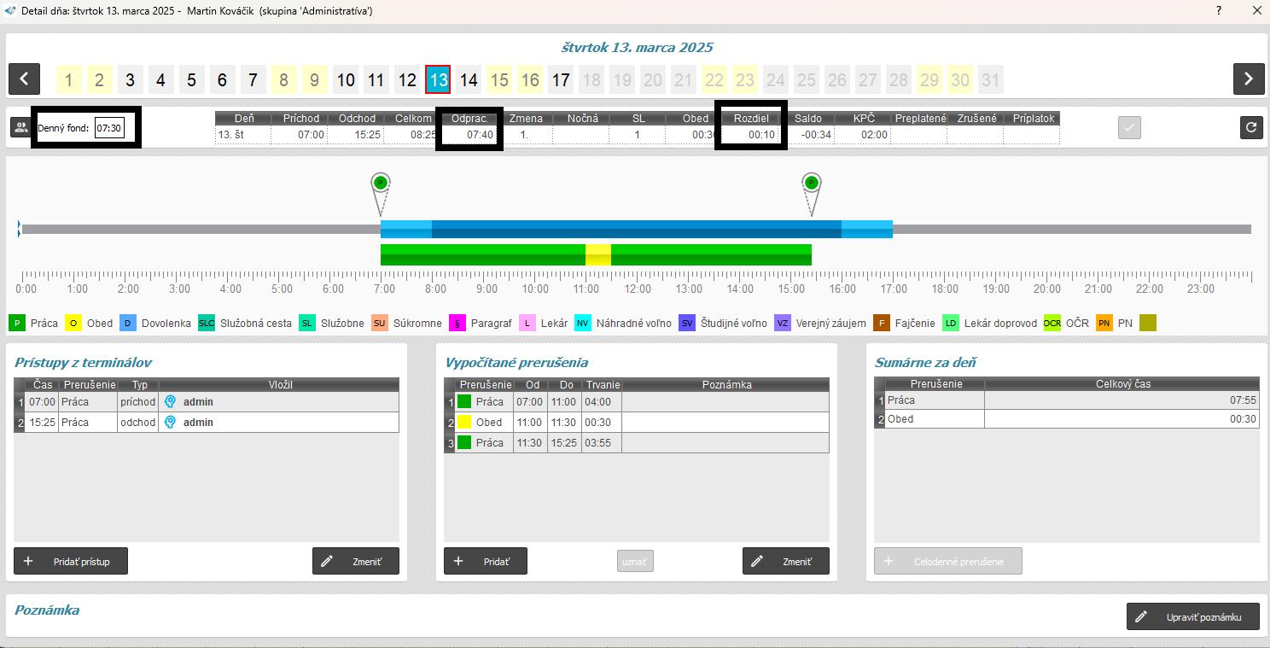Click the arrival marker pin on timeline

[381, 184]
